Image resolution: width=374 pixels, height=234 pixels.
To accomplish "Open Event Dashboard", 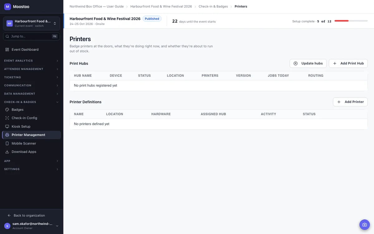I will (x=31, y=50).
